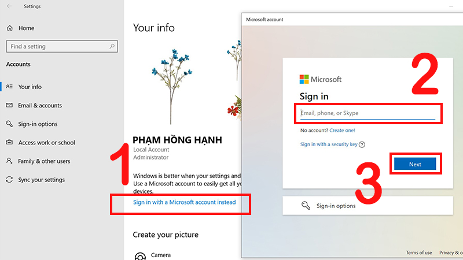Click the Home house icon

click(10, 28)
